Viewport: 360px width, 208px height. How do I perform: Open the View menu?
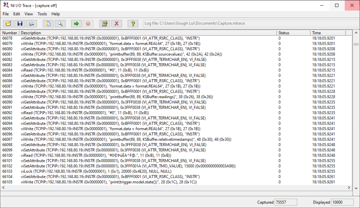(29, 14)
